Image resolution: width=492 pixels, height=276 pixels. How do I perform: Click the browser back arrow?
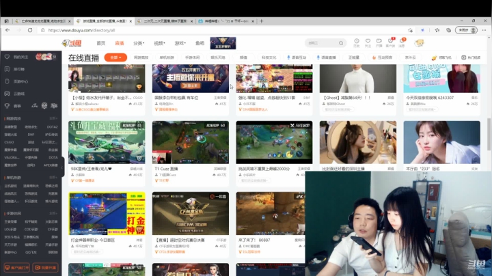click(x=8, y=30)
